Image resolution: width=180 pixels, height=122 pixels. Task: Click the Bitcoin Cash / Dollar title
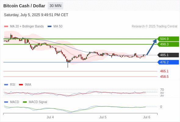click(24, 6)
